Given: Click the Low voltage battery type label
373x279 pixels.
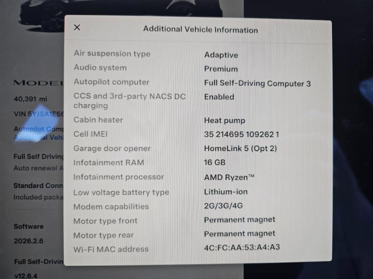Looking at the screenshot, I should [x=121, y=193].
